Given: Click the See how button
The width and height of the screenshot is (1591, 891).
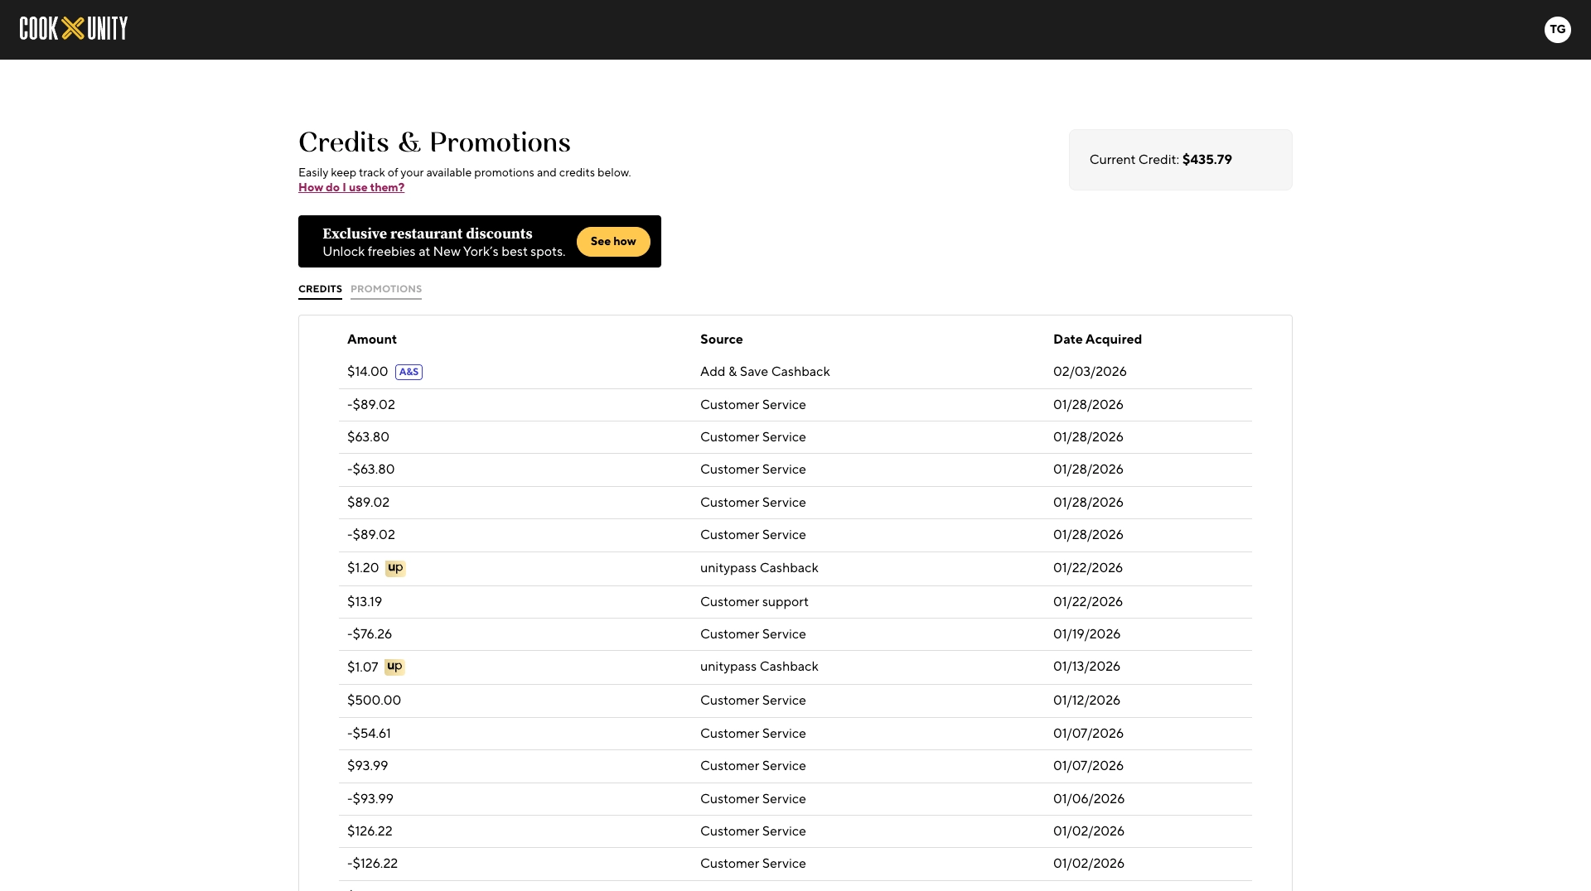Looking at the screenshot, I should 613,242.
